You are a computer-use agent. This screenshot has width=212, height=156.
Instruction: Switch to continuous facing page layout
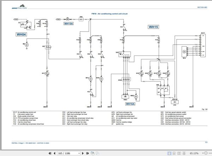184,153
